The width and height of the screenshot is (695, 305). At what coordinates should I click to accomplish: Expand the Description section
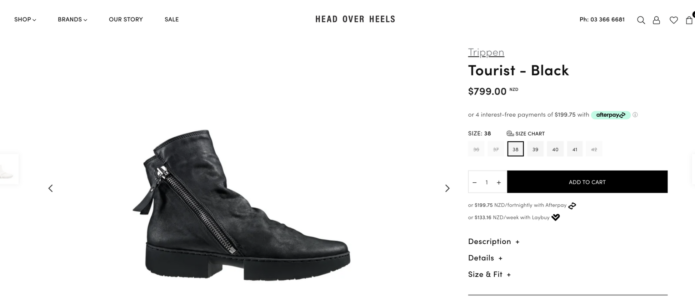(x=494, y=242)
